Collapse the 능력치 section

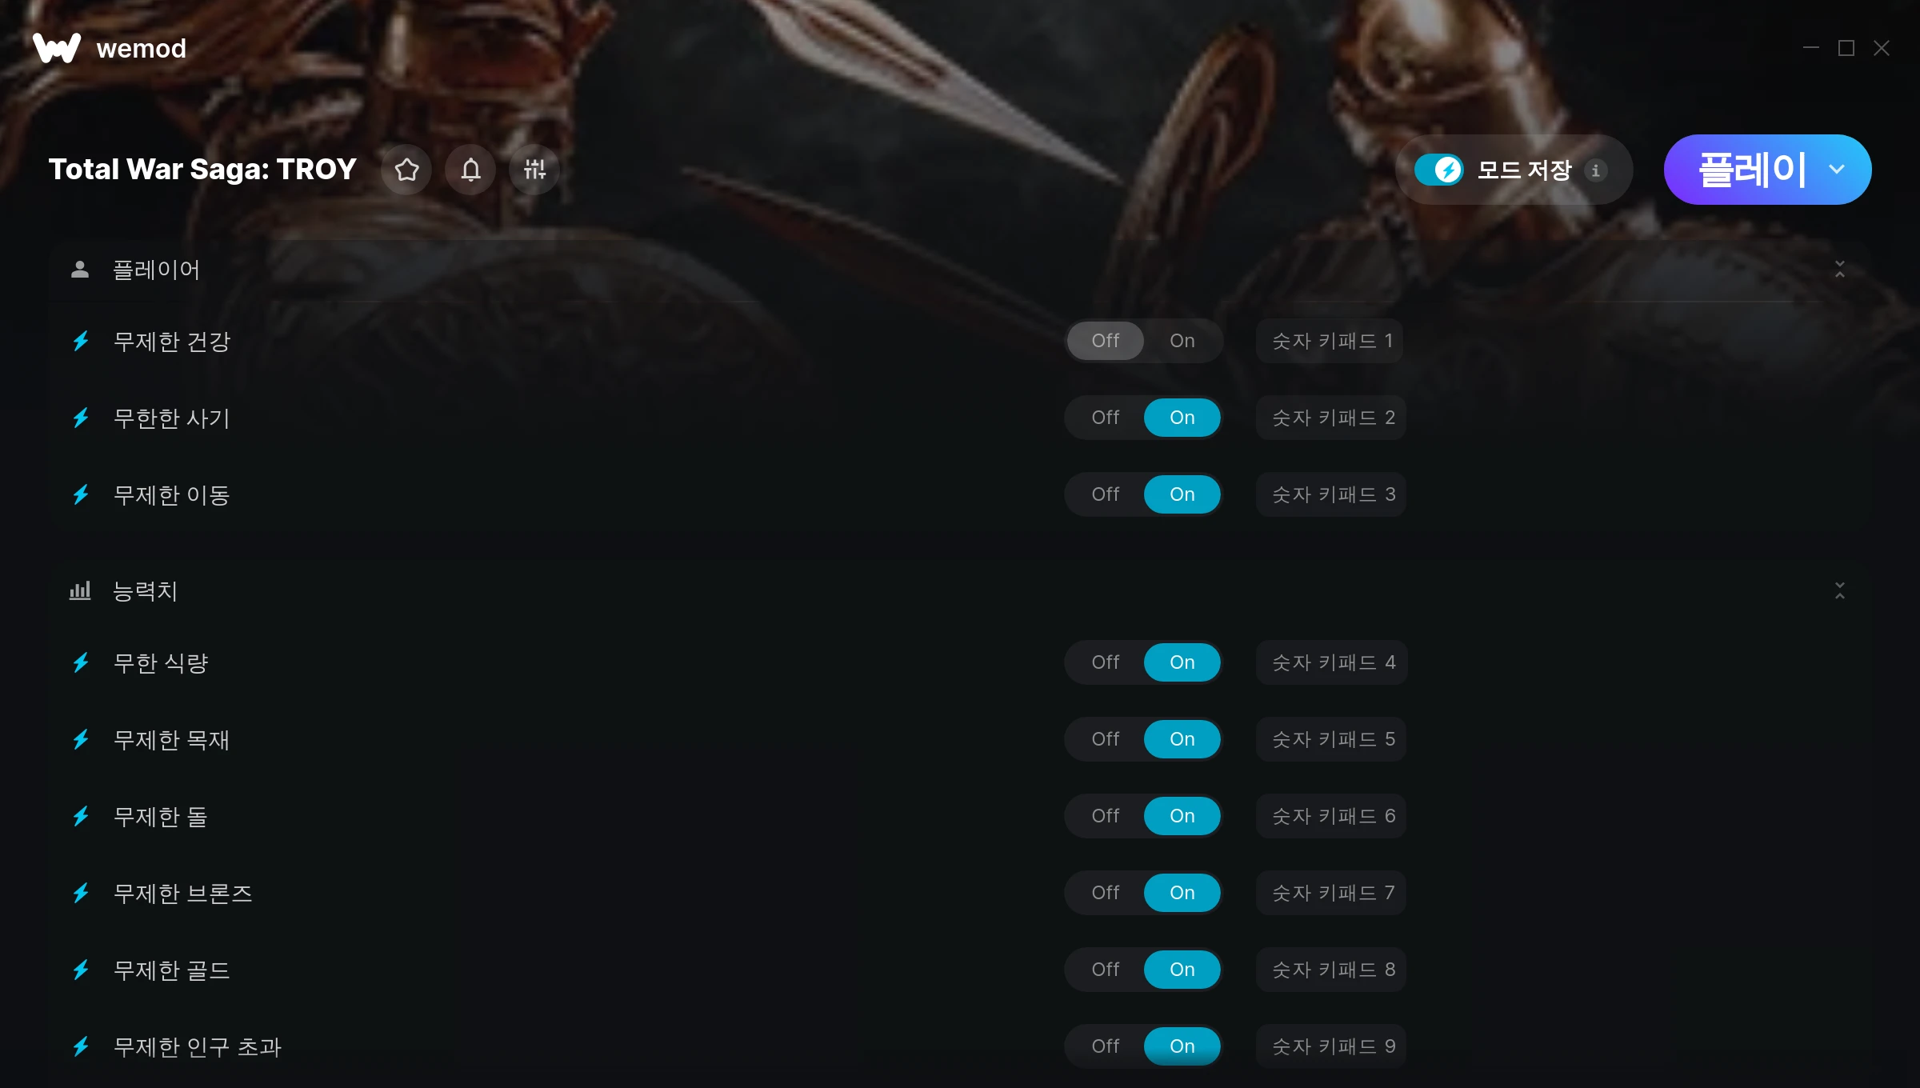coord(1839,591)
